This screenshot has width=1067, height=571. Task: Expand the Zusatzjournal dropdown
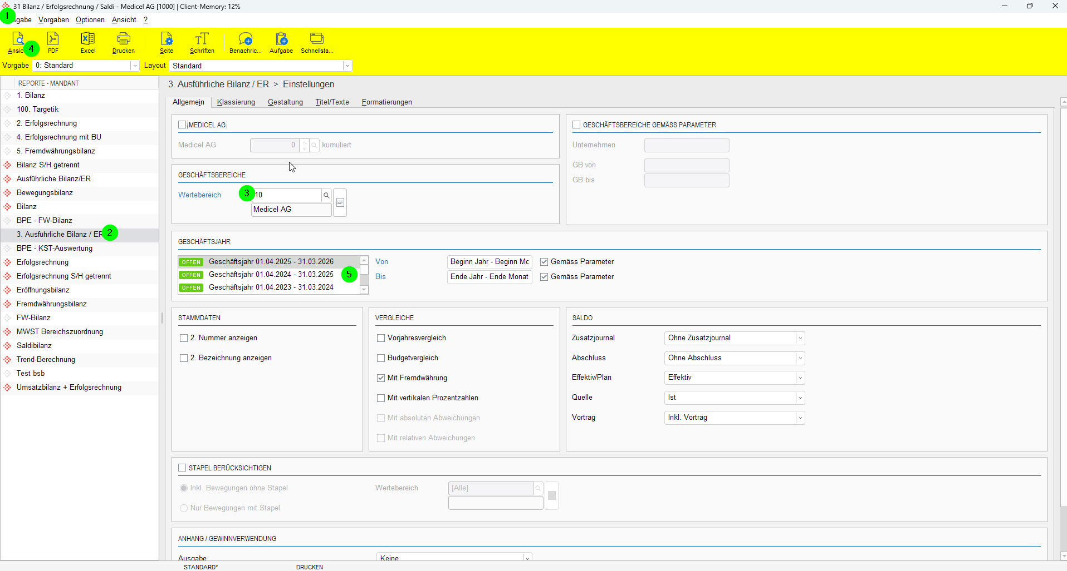pos(800,338)
